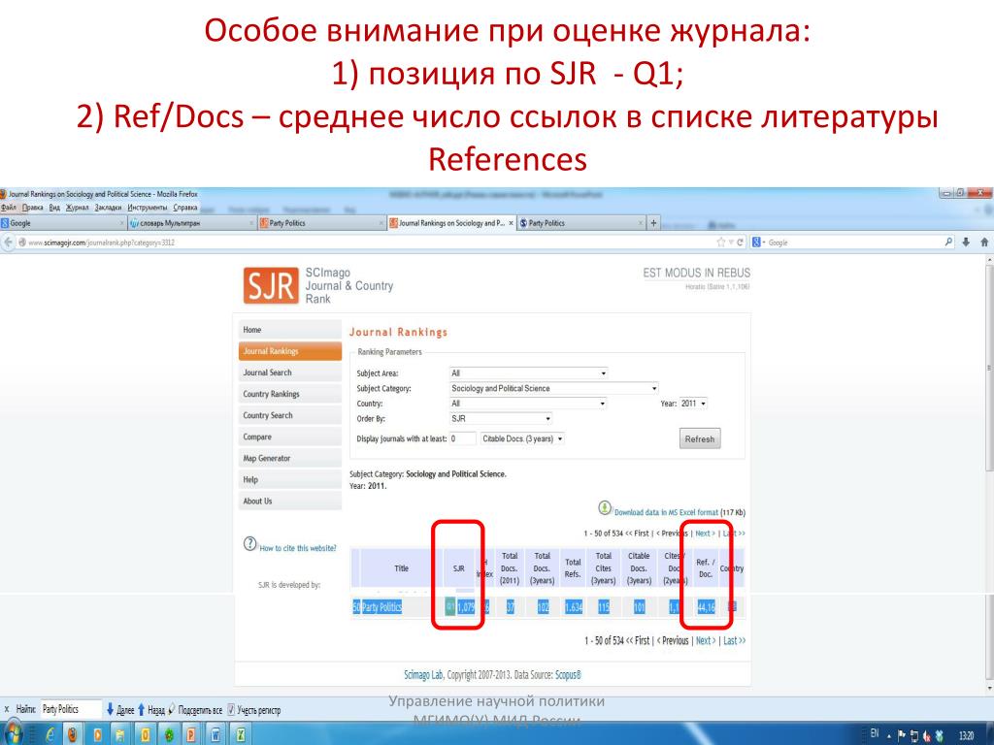This screenshot has height=745, width=994.
Task: Click the green download icon next to Excel link
Action: [x=605, y=508]
